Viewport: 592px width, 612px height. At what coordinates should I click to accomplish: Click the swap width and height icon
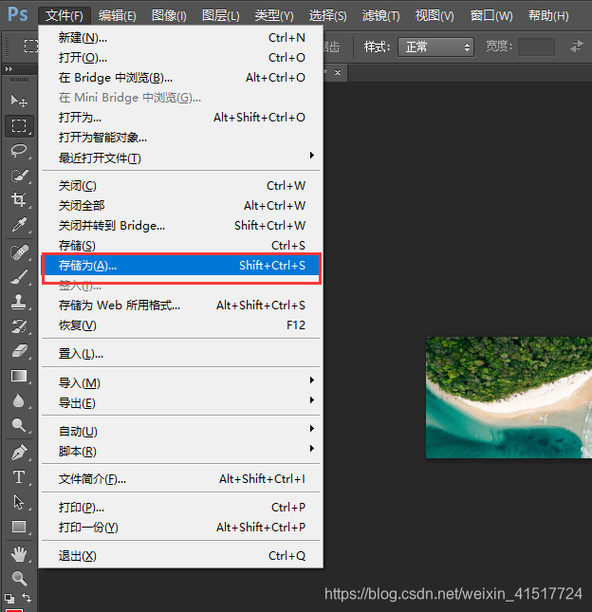click(577, 46)
